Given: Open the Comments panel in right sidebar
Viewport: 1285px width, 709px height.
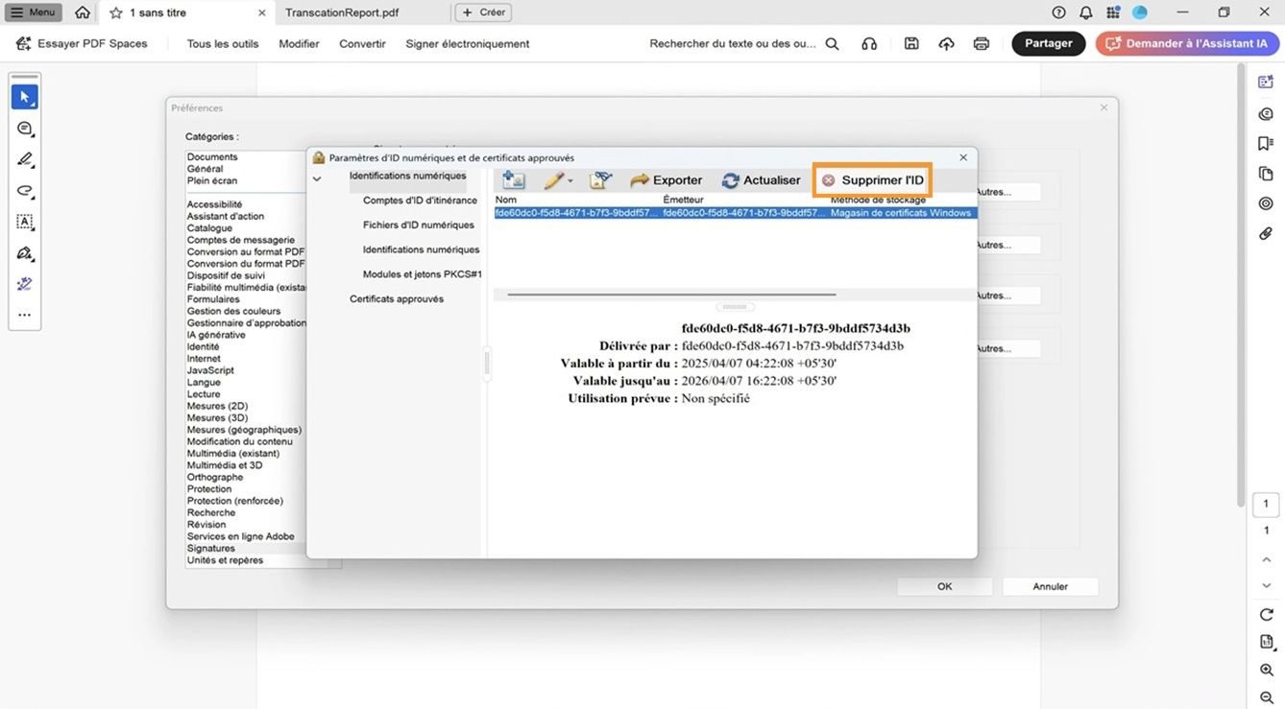Looking at the screenshot, I should (x=1265, y=113).
